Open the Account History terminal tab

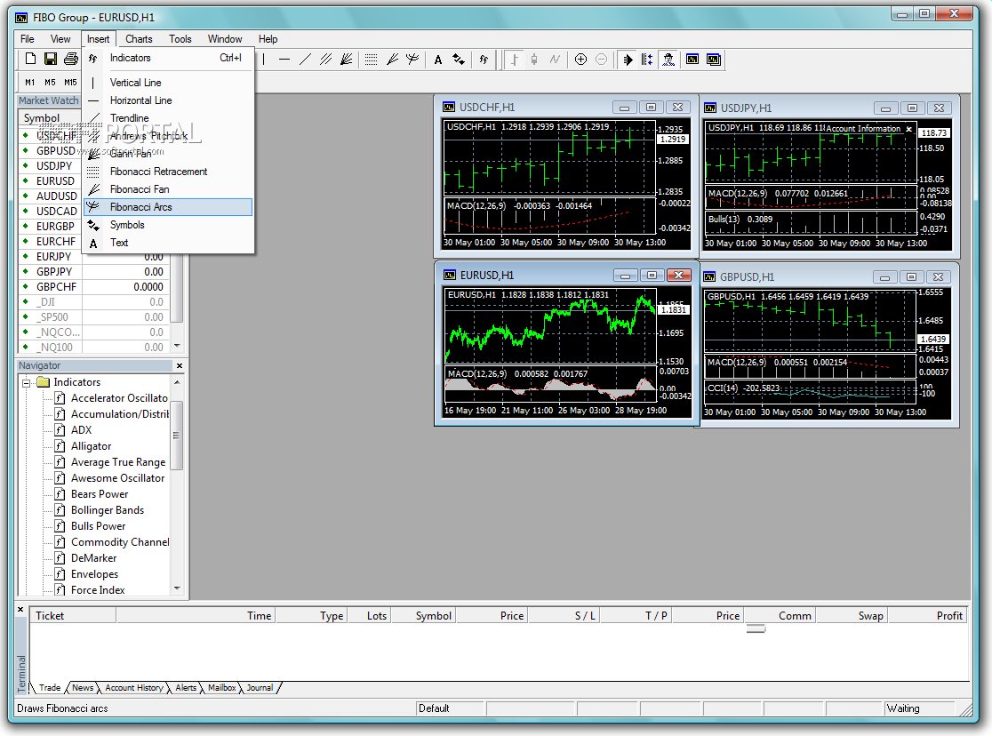[134, 688]
